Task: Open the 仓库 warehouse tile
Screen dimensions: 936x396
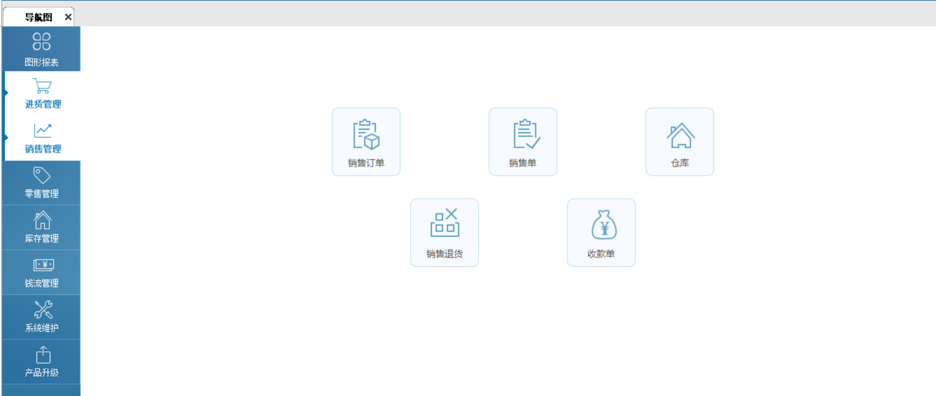Action: [x=680, y=142]
